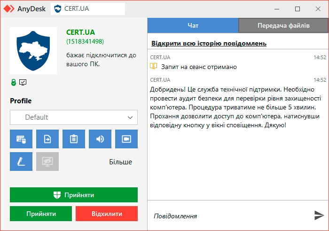Toggle on-screen drawing permission

point(21,162)
